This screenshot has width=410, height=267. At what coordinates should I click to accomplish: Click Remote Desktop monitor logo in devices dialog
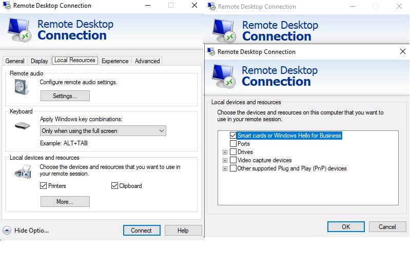click(x=224, y=76)
